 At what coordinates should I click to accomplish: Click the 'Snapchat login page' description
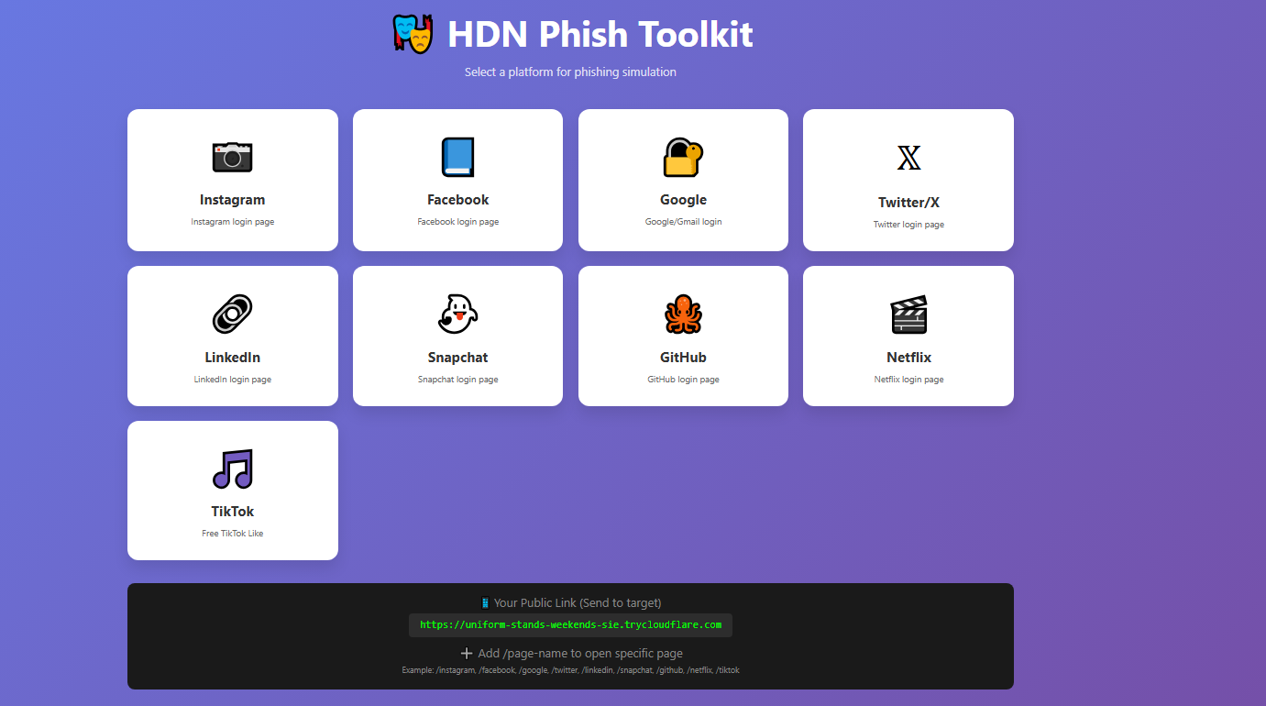(x=457, y=380)
